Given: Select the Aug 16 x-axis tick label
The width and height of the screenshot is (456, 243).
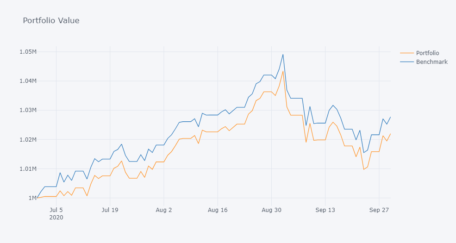Looking at the screenshot, I should tap(218, 210).
